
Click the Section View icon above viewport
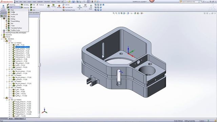tap(121, 13)
